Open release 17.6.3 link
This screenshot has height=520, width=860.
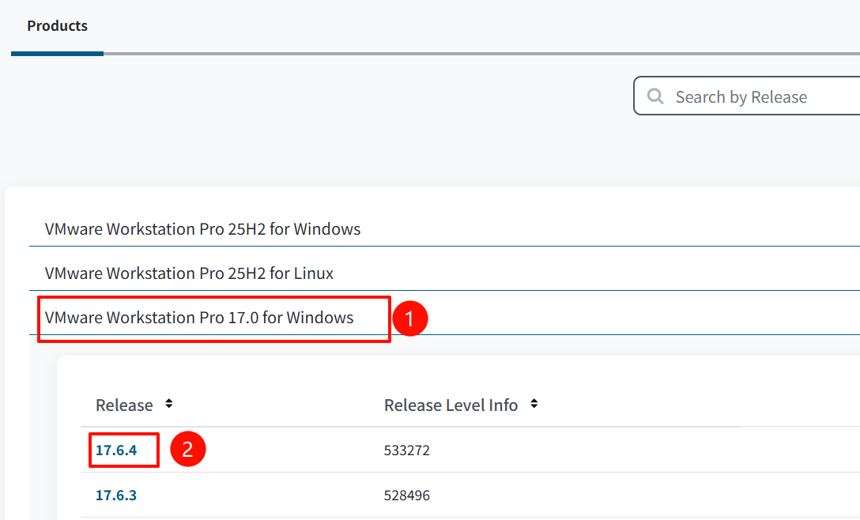pyautogui.click(x=116, y=496)
